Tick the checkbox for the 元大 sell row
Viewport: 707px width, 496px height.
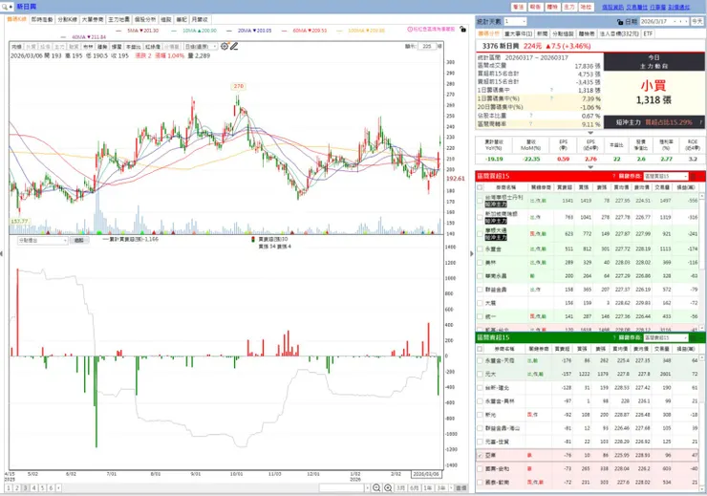tap(480, 375)
